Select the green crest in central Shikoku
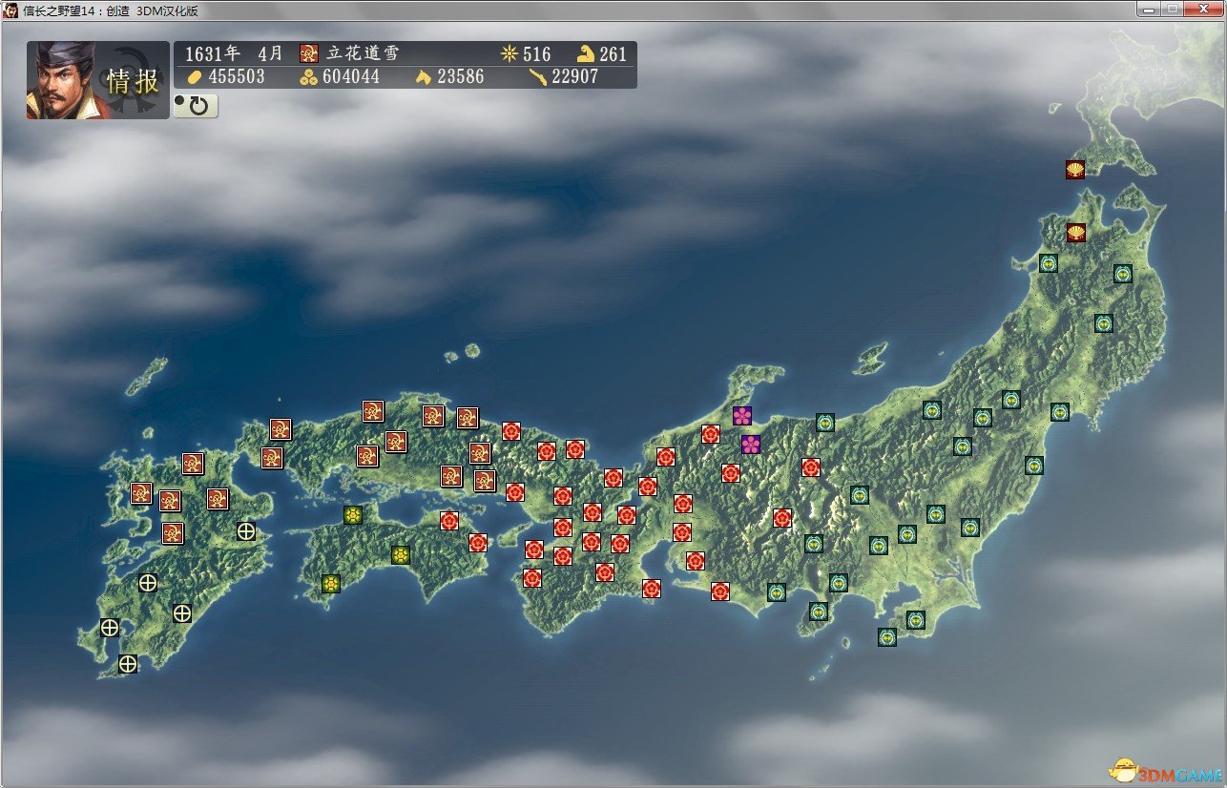This screenshot has height=788, width=1227. click(400, 554)
